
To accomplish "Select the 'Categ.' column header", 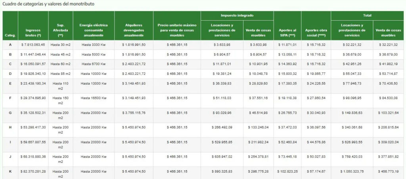I will tap(10, 35).
